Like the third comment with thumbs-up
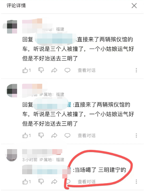 coord(25,182)
